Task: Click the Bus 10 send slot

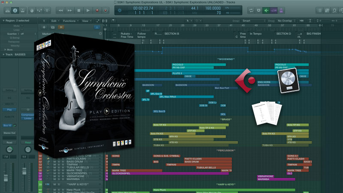Action: click(8, 125)
